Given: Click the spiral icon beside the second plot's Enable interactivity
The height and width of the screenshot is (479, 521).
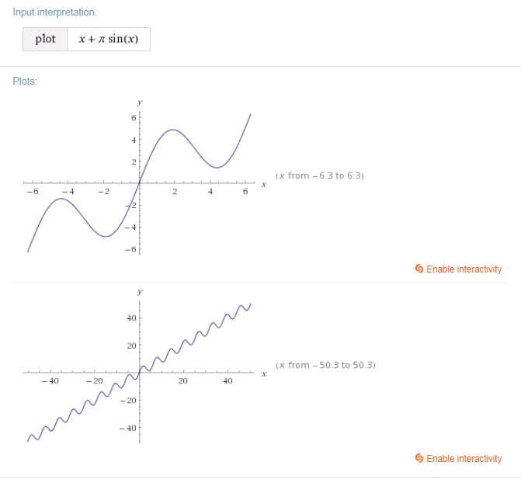Looking at the screenshot, I should pos(419,459).
